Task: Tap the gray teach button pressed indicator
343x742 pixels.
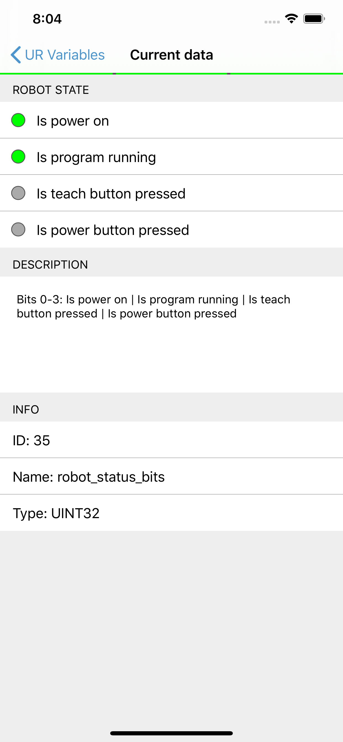Action: (x=18, y=193)
